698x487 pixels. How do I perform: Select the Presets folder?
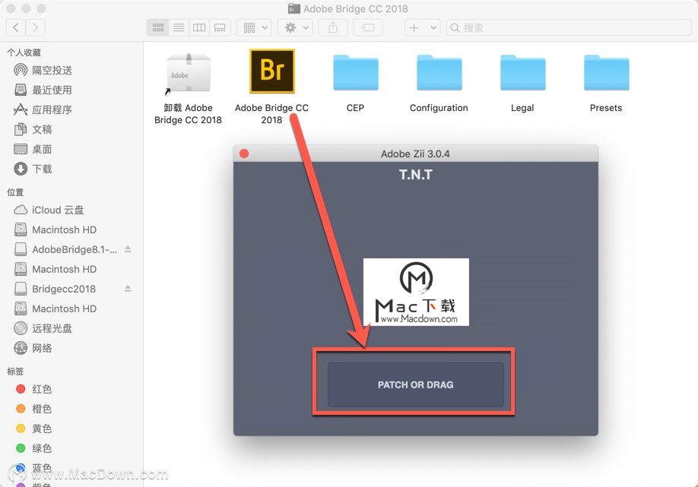click(606, 73)
